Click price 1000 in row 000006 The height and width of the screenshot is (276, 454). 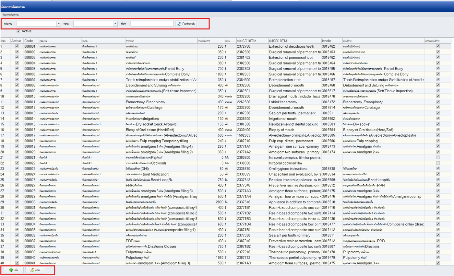(210, 74)
